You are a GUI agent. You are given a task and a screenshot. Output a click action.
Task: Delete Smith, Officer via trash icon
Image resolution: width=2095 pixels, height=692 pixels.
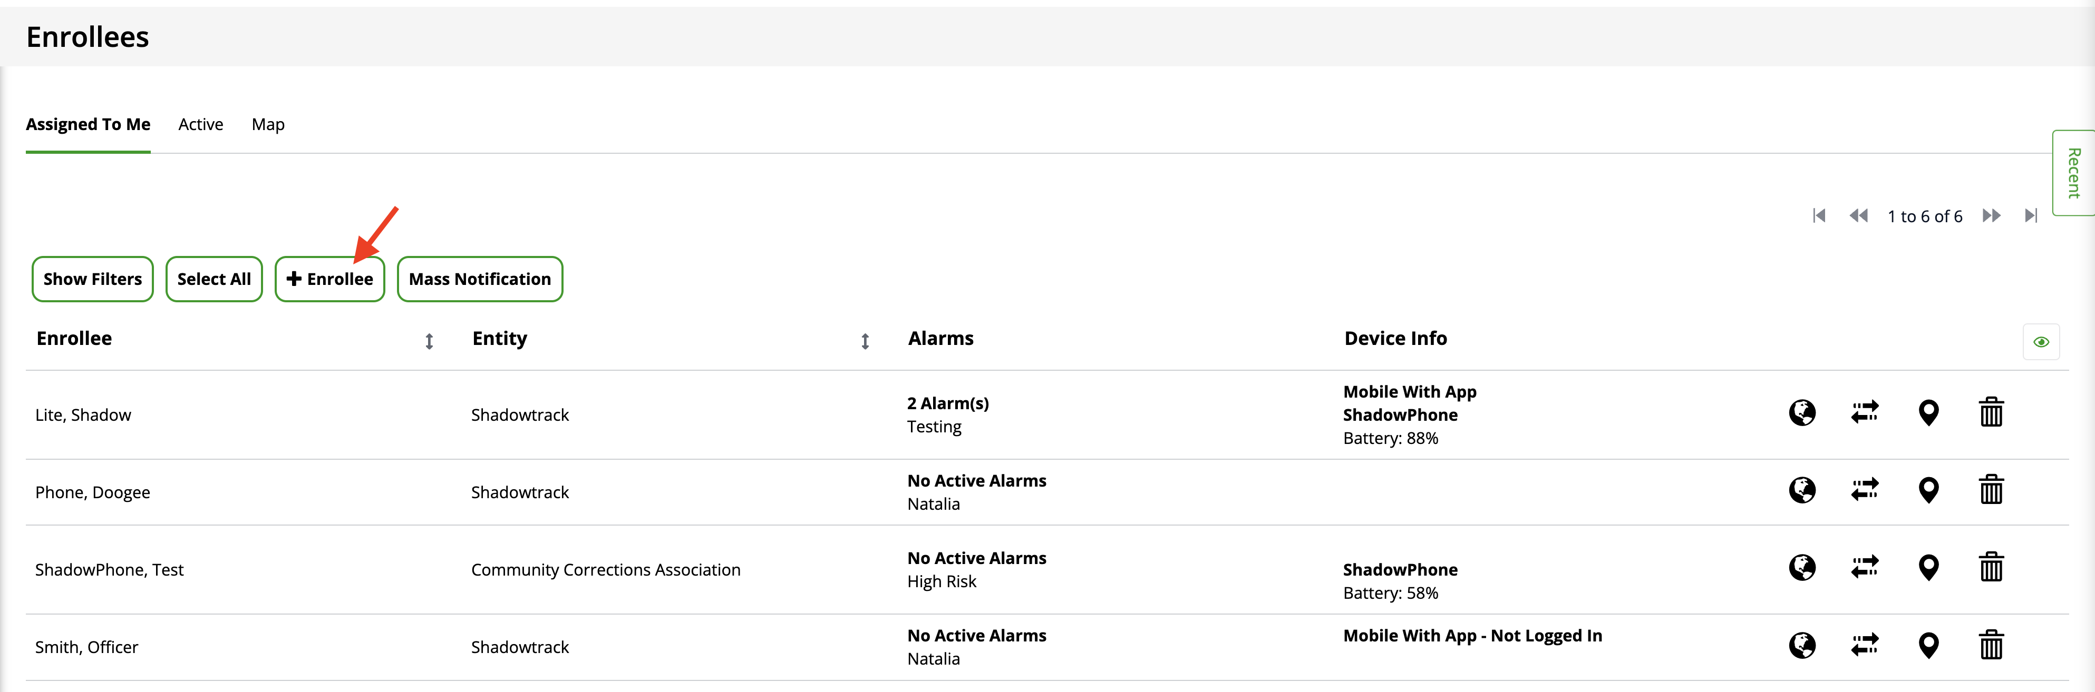click(1990, 645)
